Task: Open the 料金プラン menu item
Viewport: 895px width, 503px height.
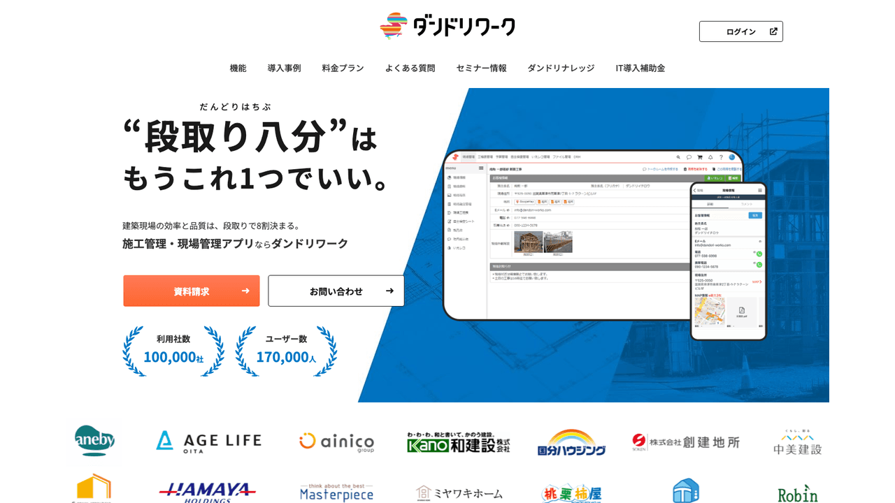Action: [343, 68]
